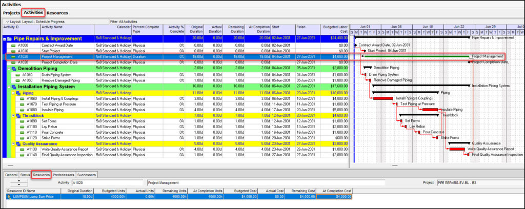Image resolution: width=525 pixels, height=209 pixels.
Task: Click the activity icon for A1050
Action: click(18, 80)
